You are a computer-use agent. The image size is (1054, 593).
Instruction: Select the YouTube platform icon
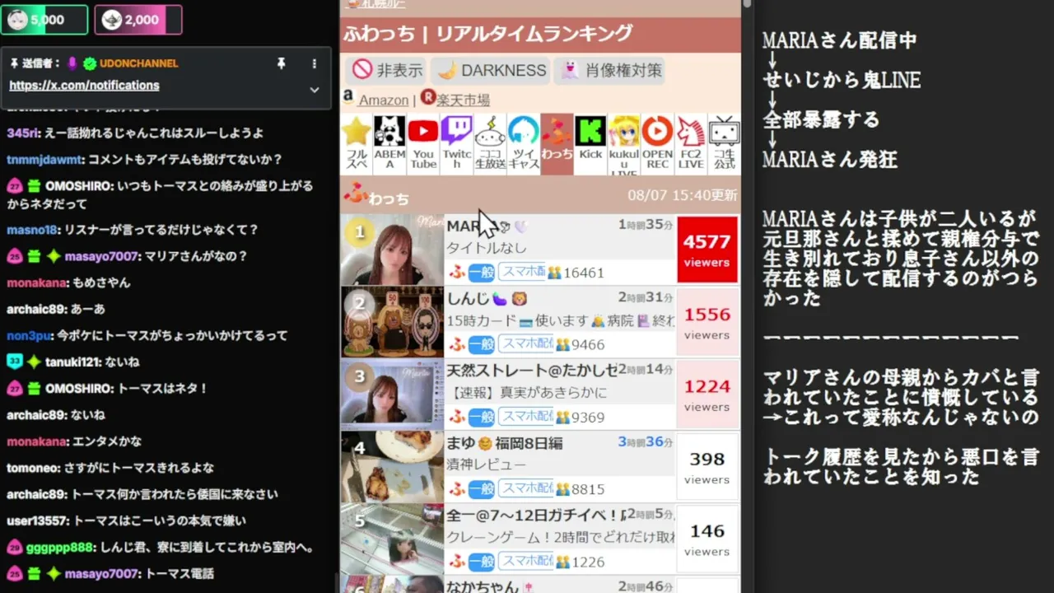point(423,144)
